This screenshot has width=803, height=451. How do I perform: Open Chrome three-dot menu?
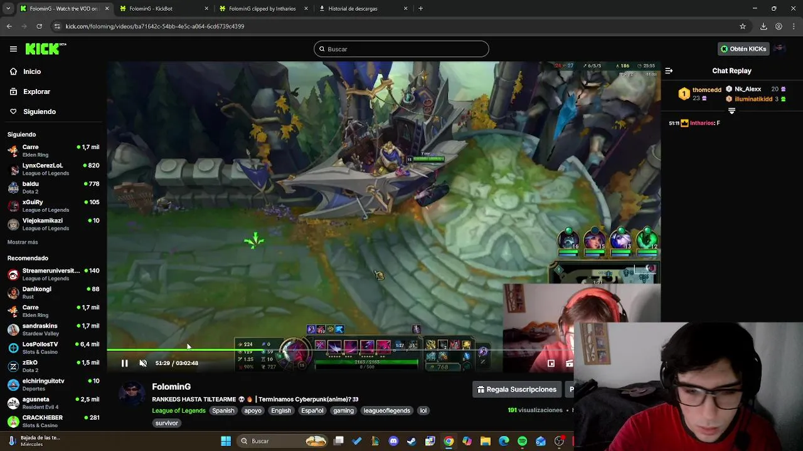coord(794,26)
